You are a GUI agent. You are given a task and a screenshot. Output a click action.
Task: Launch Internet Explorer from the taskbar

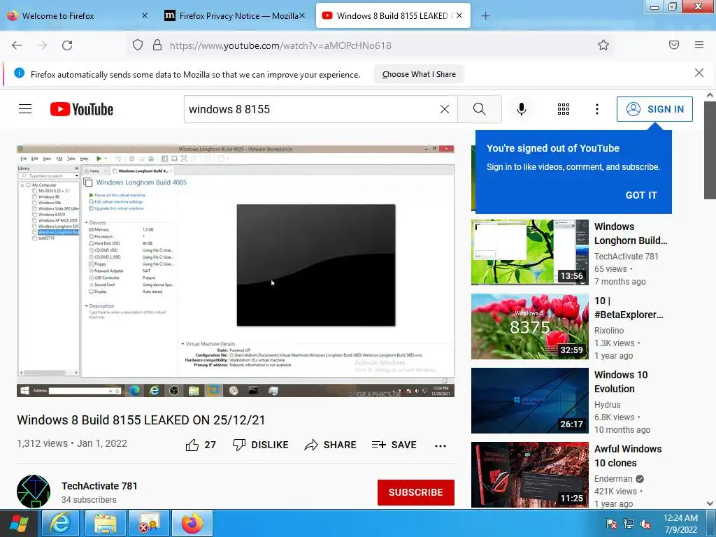pos(61,524)
